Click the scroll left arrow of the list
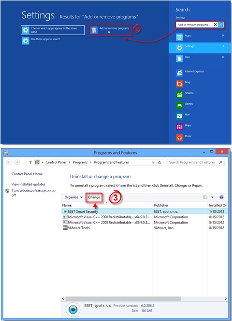The height and width of the screenshot is (321, 232). click(x=63, y=299)
